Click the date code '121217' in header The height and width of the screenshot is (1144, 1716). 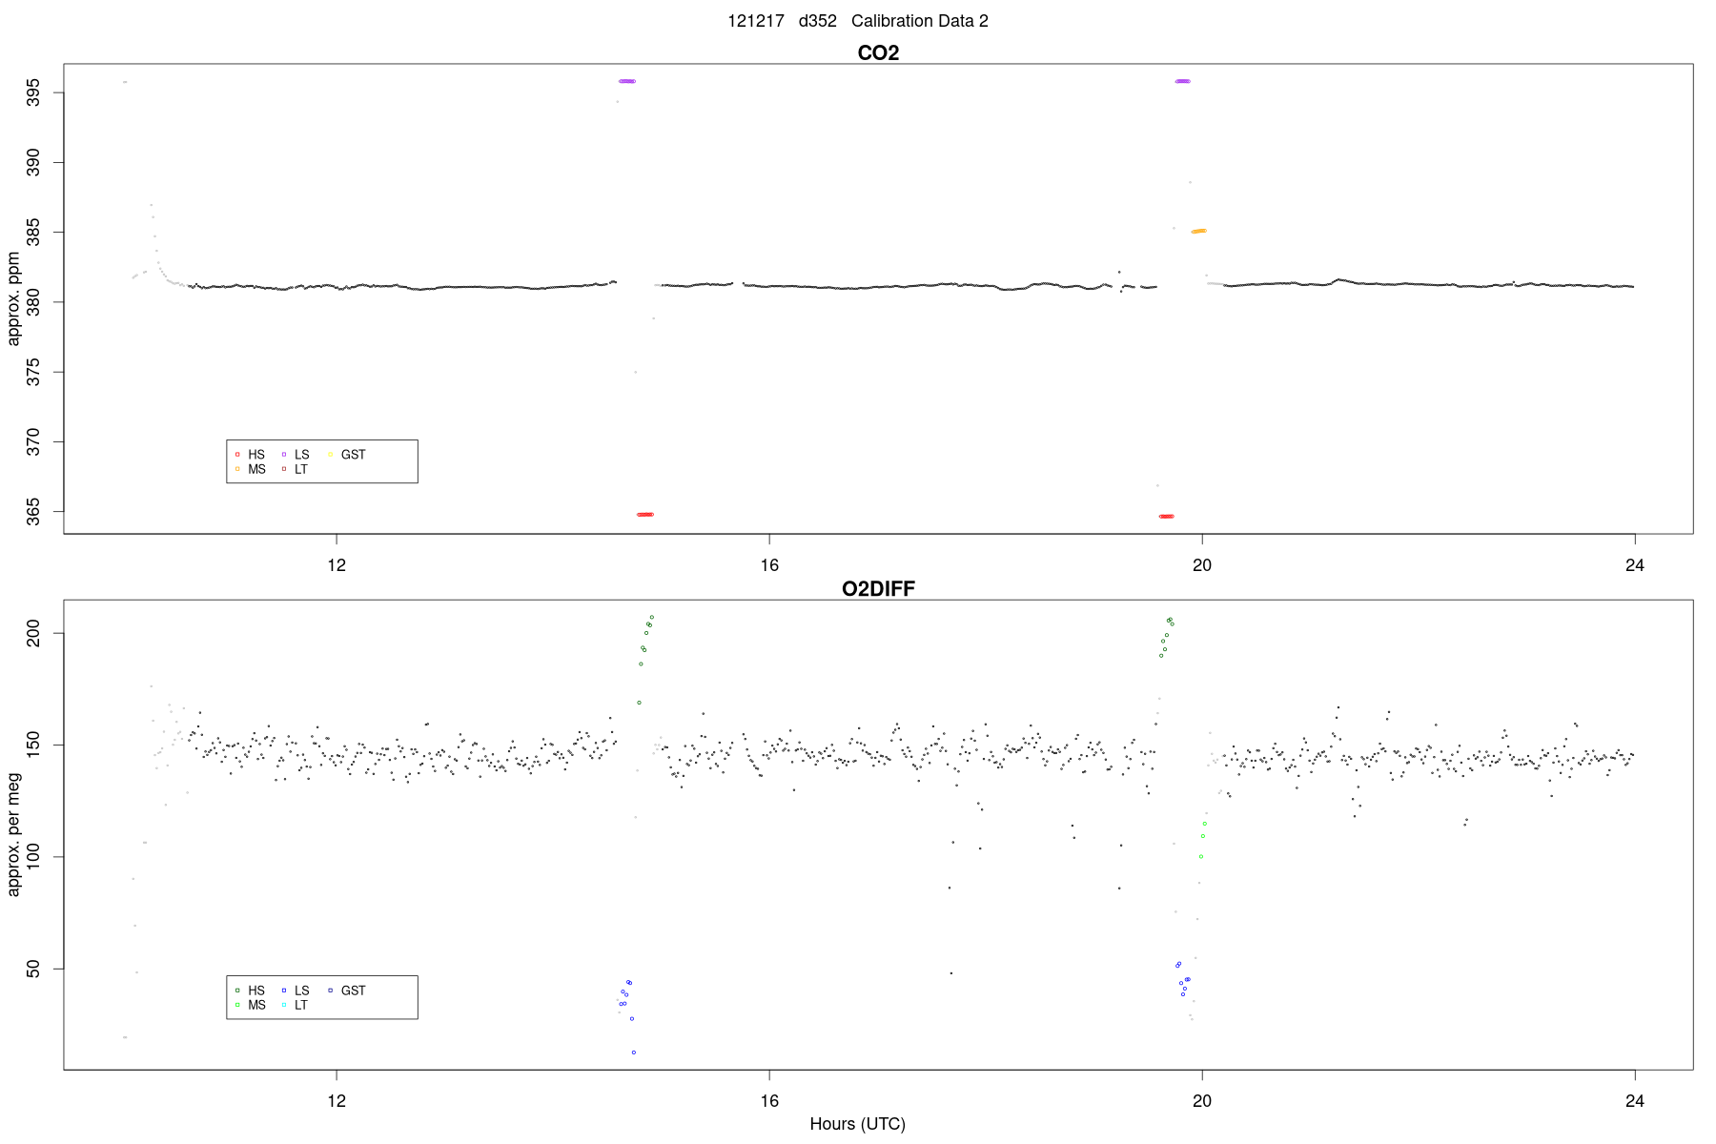click(755, 21)
